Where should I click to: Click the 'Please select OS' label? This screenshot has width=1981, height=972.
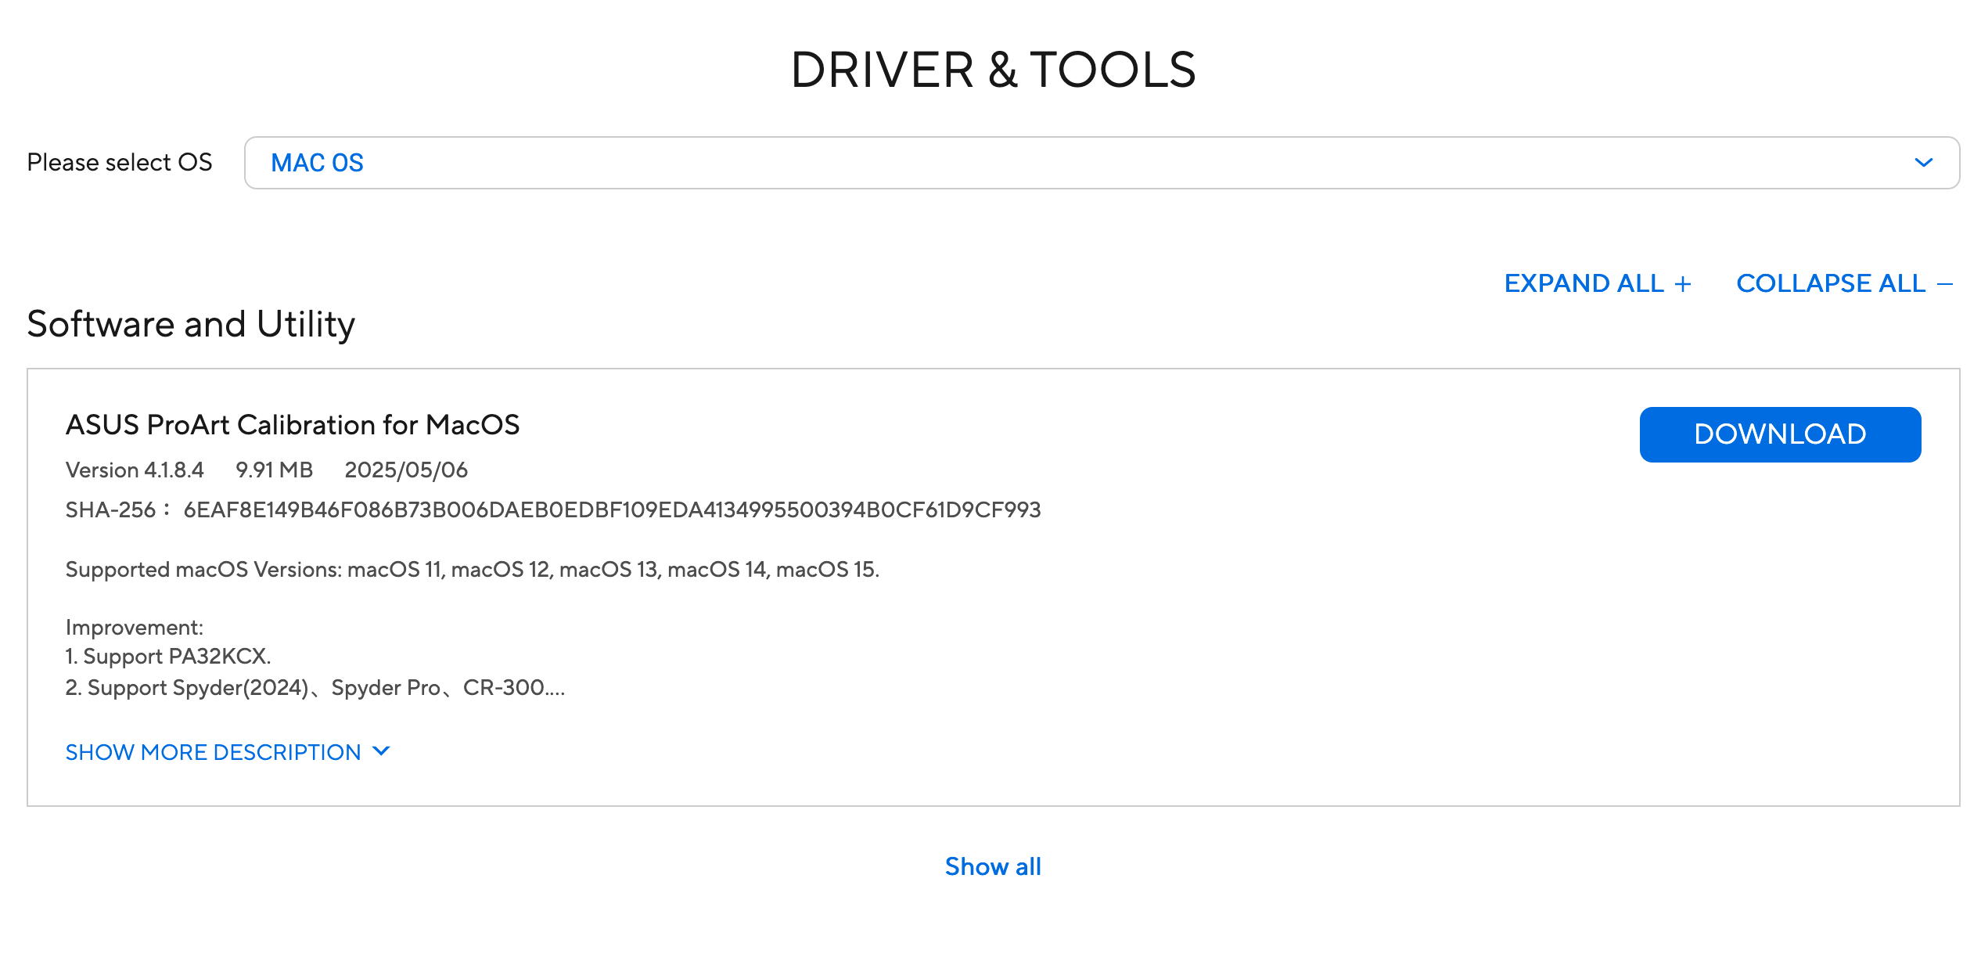[120, 162]
